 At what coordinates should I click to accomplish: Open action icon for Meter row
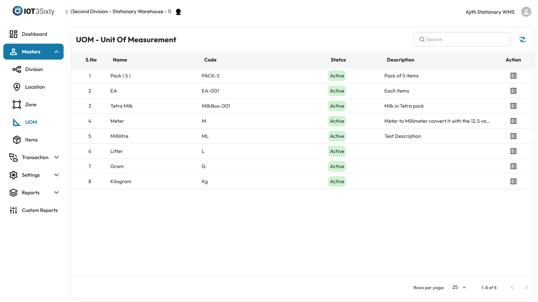513,121
